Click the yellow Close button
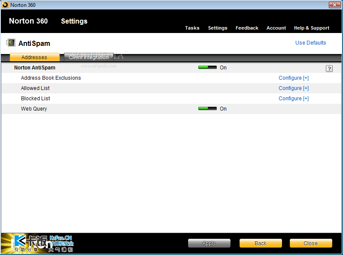 click(311, 243)
